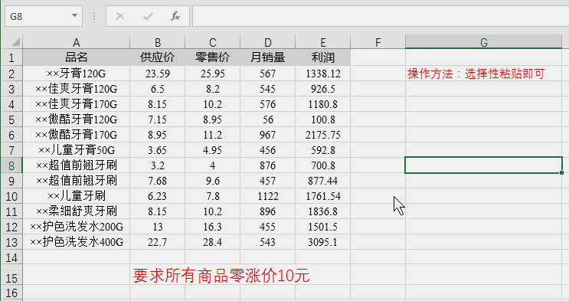
Task: Select cell with ××护色洗发水200G
Action: pyautogui.click(x=77, y=227)
